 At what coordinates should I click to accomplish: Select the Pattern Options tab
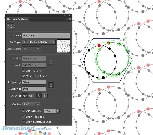[17, 19]
